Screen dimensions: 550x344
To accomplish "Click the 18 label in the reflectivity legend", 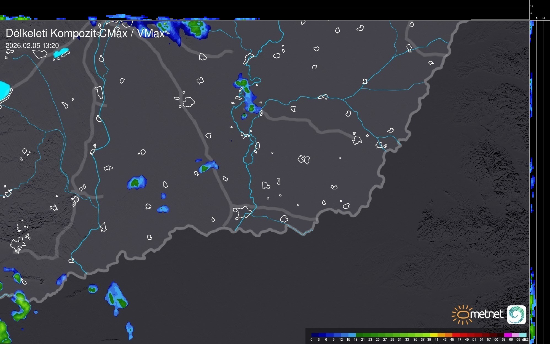I will click(x=355, y=340).
